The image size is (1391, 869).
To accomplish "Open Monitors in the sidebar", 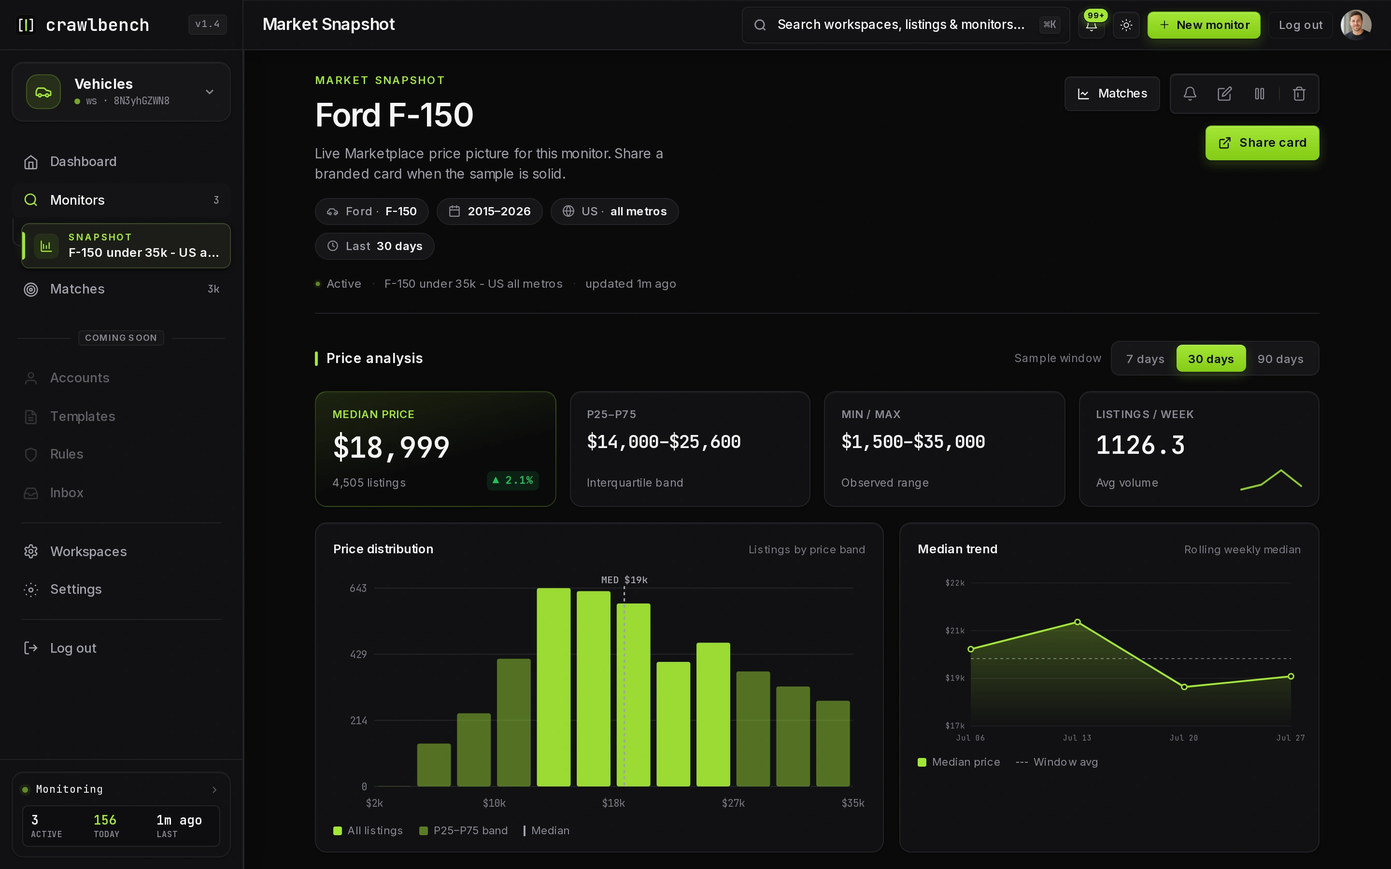I will click(x=121, y=200).
